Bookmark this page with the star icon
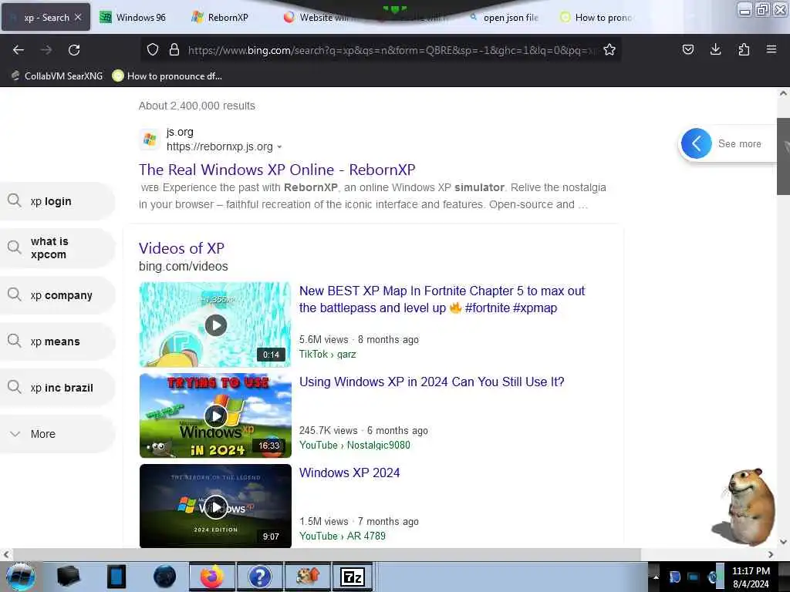Image resolution: width=790 pixels, height=592 pixels. pos(609,49)
